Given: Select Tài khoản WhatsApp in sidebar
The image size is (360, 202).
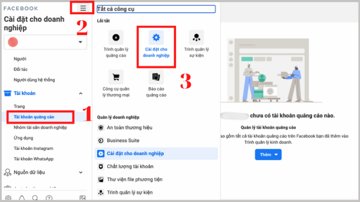Looking at the screenshot, I should pos(33,159).
